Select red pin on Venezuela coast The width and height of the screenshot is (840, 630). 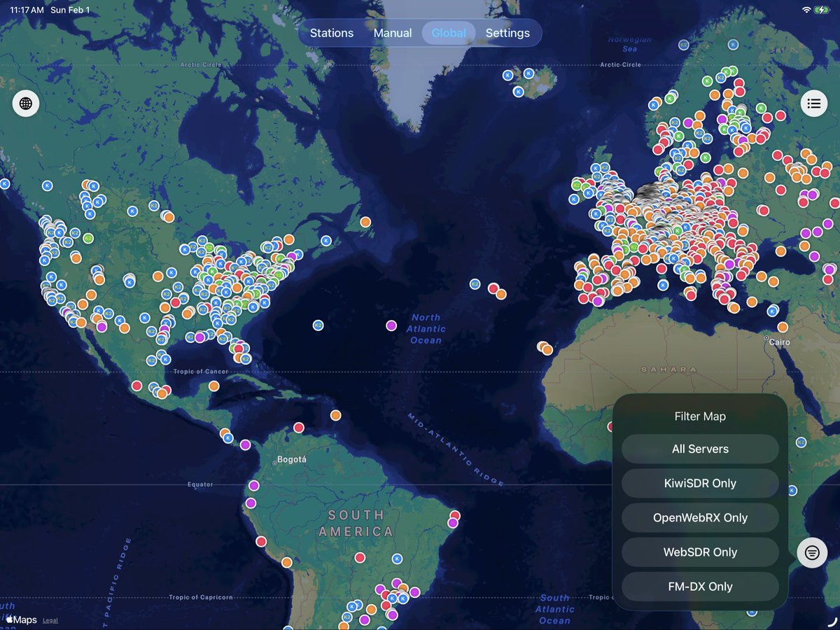click(299, 427)
